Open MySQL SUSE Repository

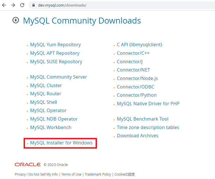pyautogui.click(x=56, y=62)
